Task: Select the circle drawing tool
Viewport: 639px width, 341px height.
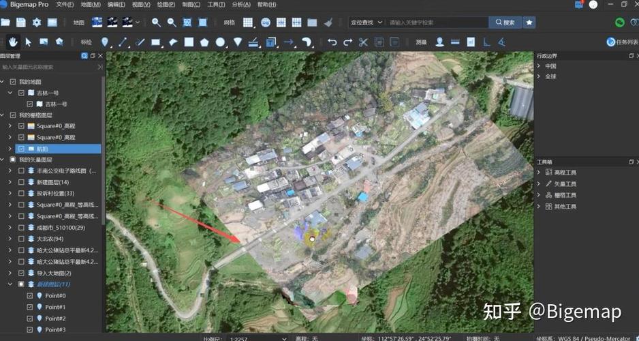Action: tap(220, 42)
